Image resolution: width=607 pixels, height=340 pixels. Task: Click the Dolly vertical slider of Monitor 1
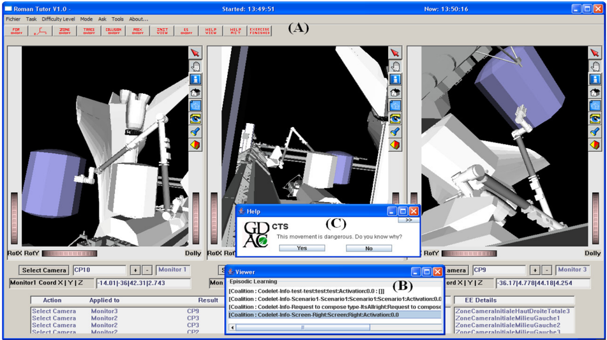pos(196,218)
